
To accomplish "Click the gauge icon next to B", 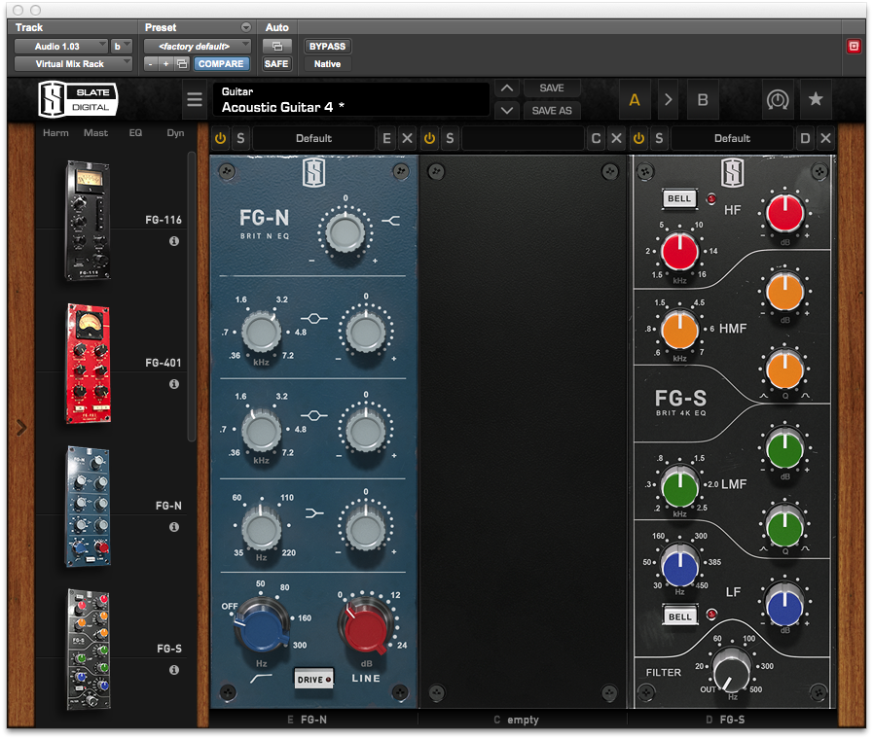I will (x=776, y=100).
